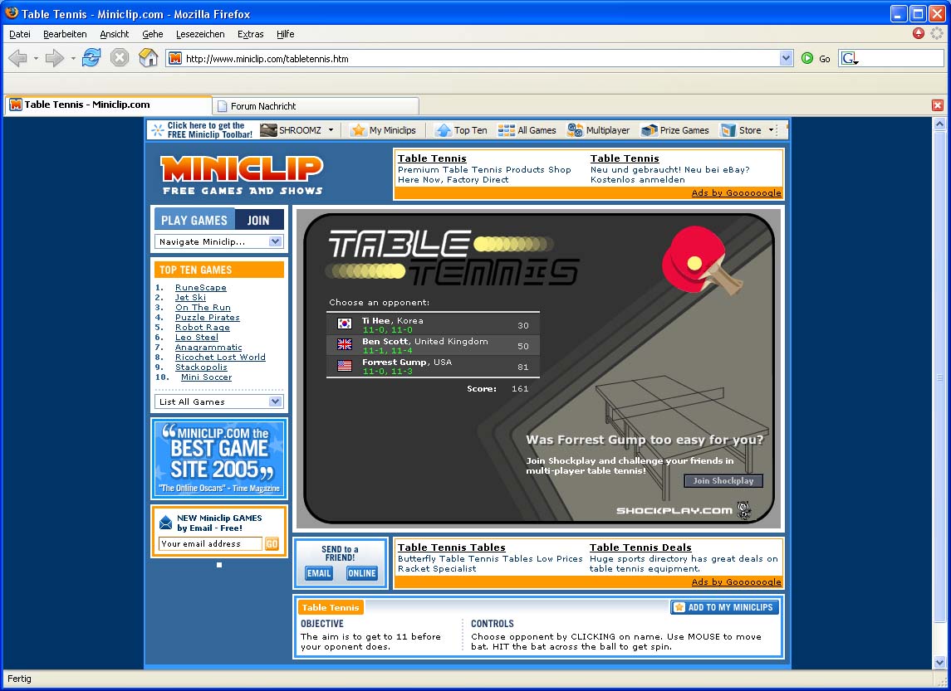
Task: Go forward with the Firefox forward arrow
Action: pos(55,58)
